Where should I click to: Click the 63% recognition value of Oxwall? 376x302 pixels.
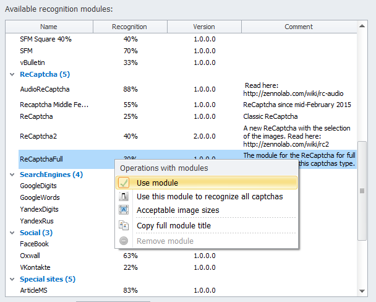coord(130,256)
